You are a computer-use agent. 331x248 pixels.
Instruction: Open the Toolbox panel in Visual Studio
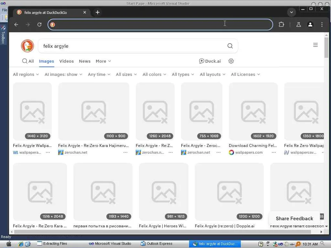click(3, 35)
